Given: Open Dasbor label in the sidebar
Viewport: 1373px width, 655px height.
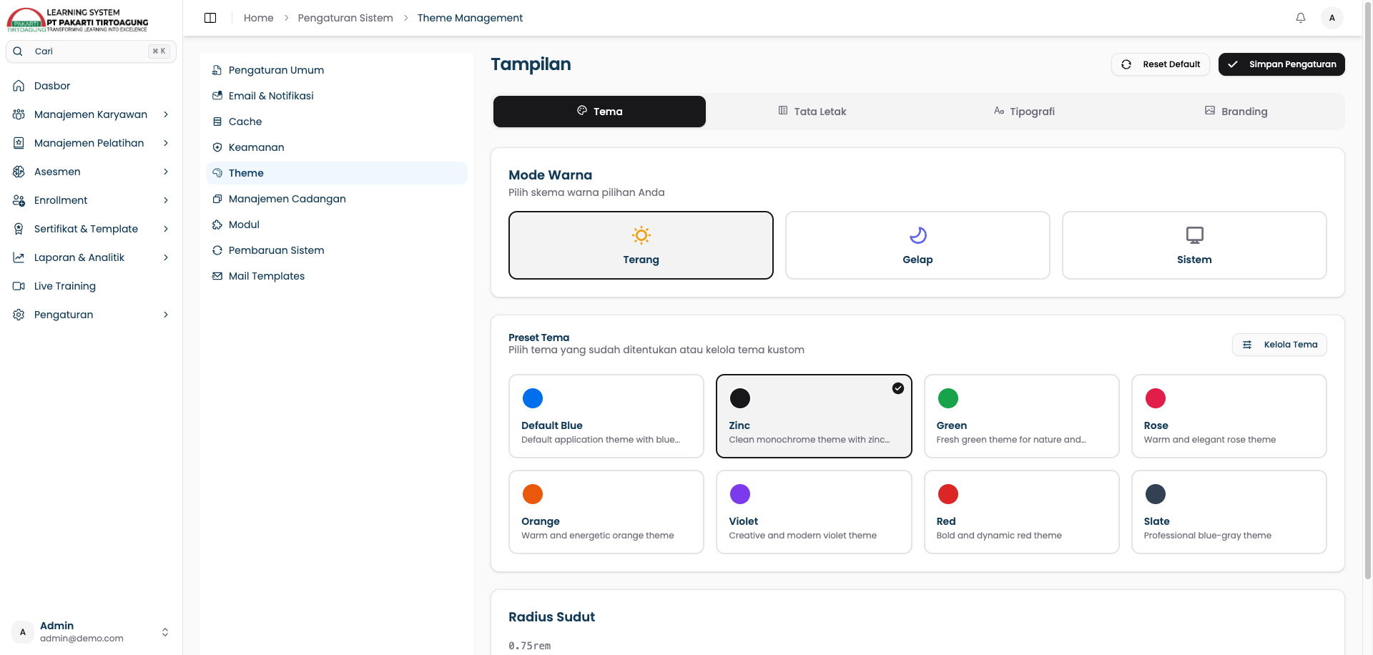Looking at the screenshot, I should 52,86.
